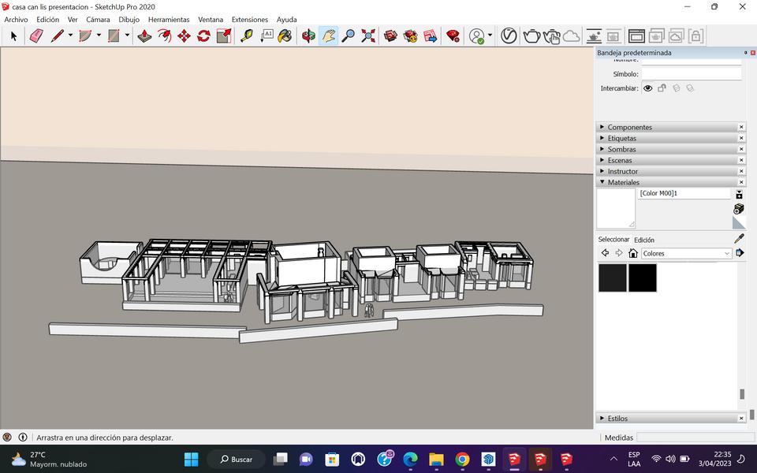Pick the Push/Pull tool
Image resolution: width=757 pixels, height=473 pixels.
tap(144, 35)
